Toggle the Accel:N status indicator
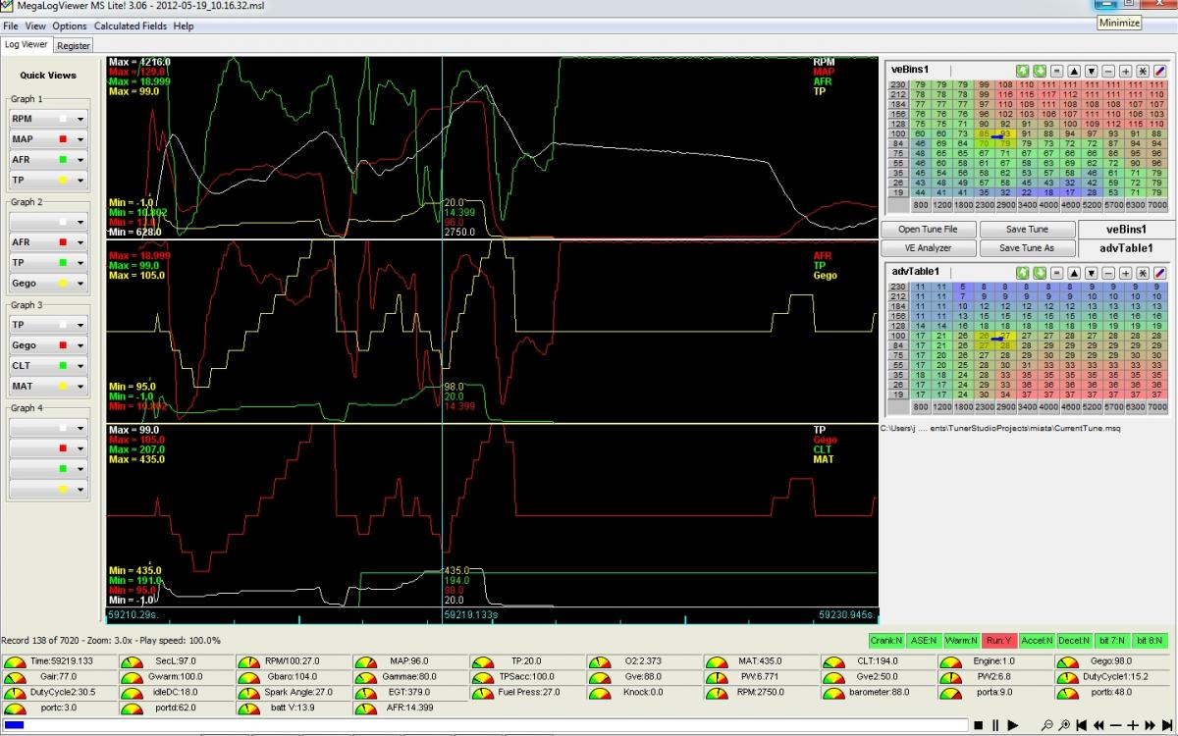Screen dimensions: 1178x736 coord(1037,641)
